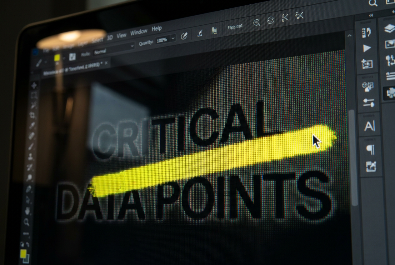Image resolution: width=395 pixels, height=265 pixels.
Task: Open the Select menu
Action: [x=97, y=40]
